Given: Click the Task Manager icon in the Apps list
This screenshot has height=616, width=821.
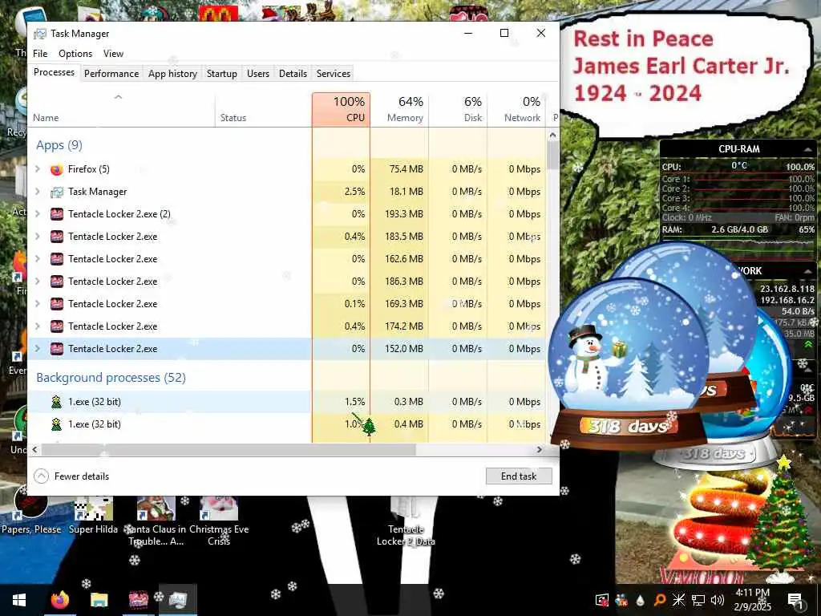Looking at the screenshot, I should point(57,192).
